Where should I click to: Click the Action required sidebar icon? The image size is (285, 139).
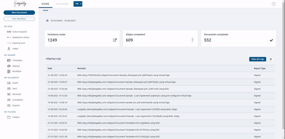(9, 32)
